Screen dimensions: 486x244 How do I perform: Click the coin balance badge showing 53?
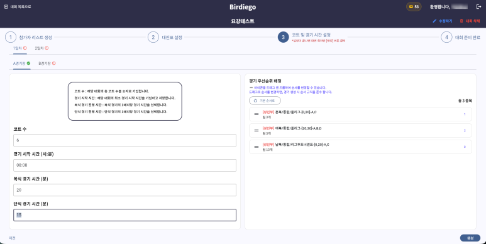click(414, 6)
